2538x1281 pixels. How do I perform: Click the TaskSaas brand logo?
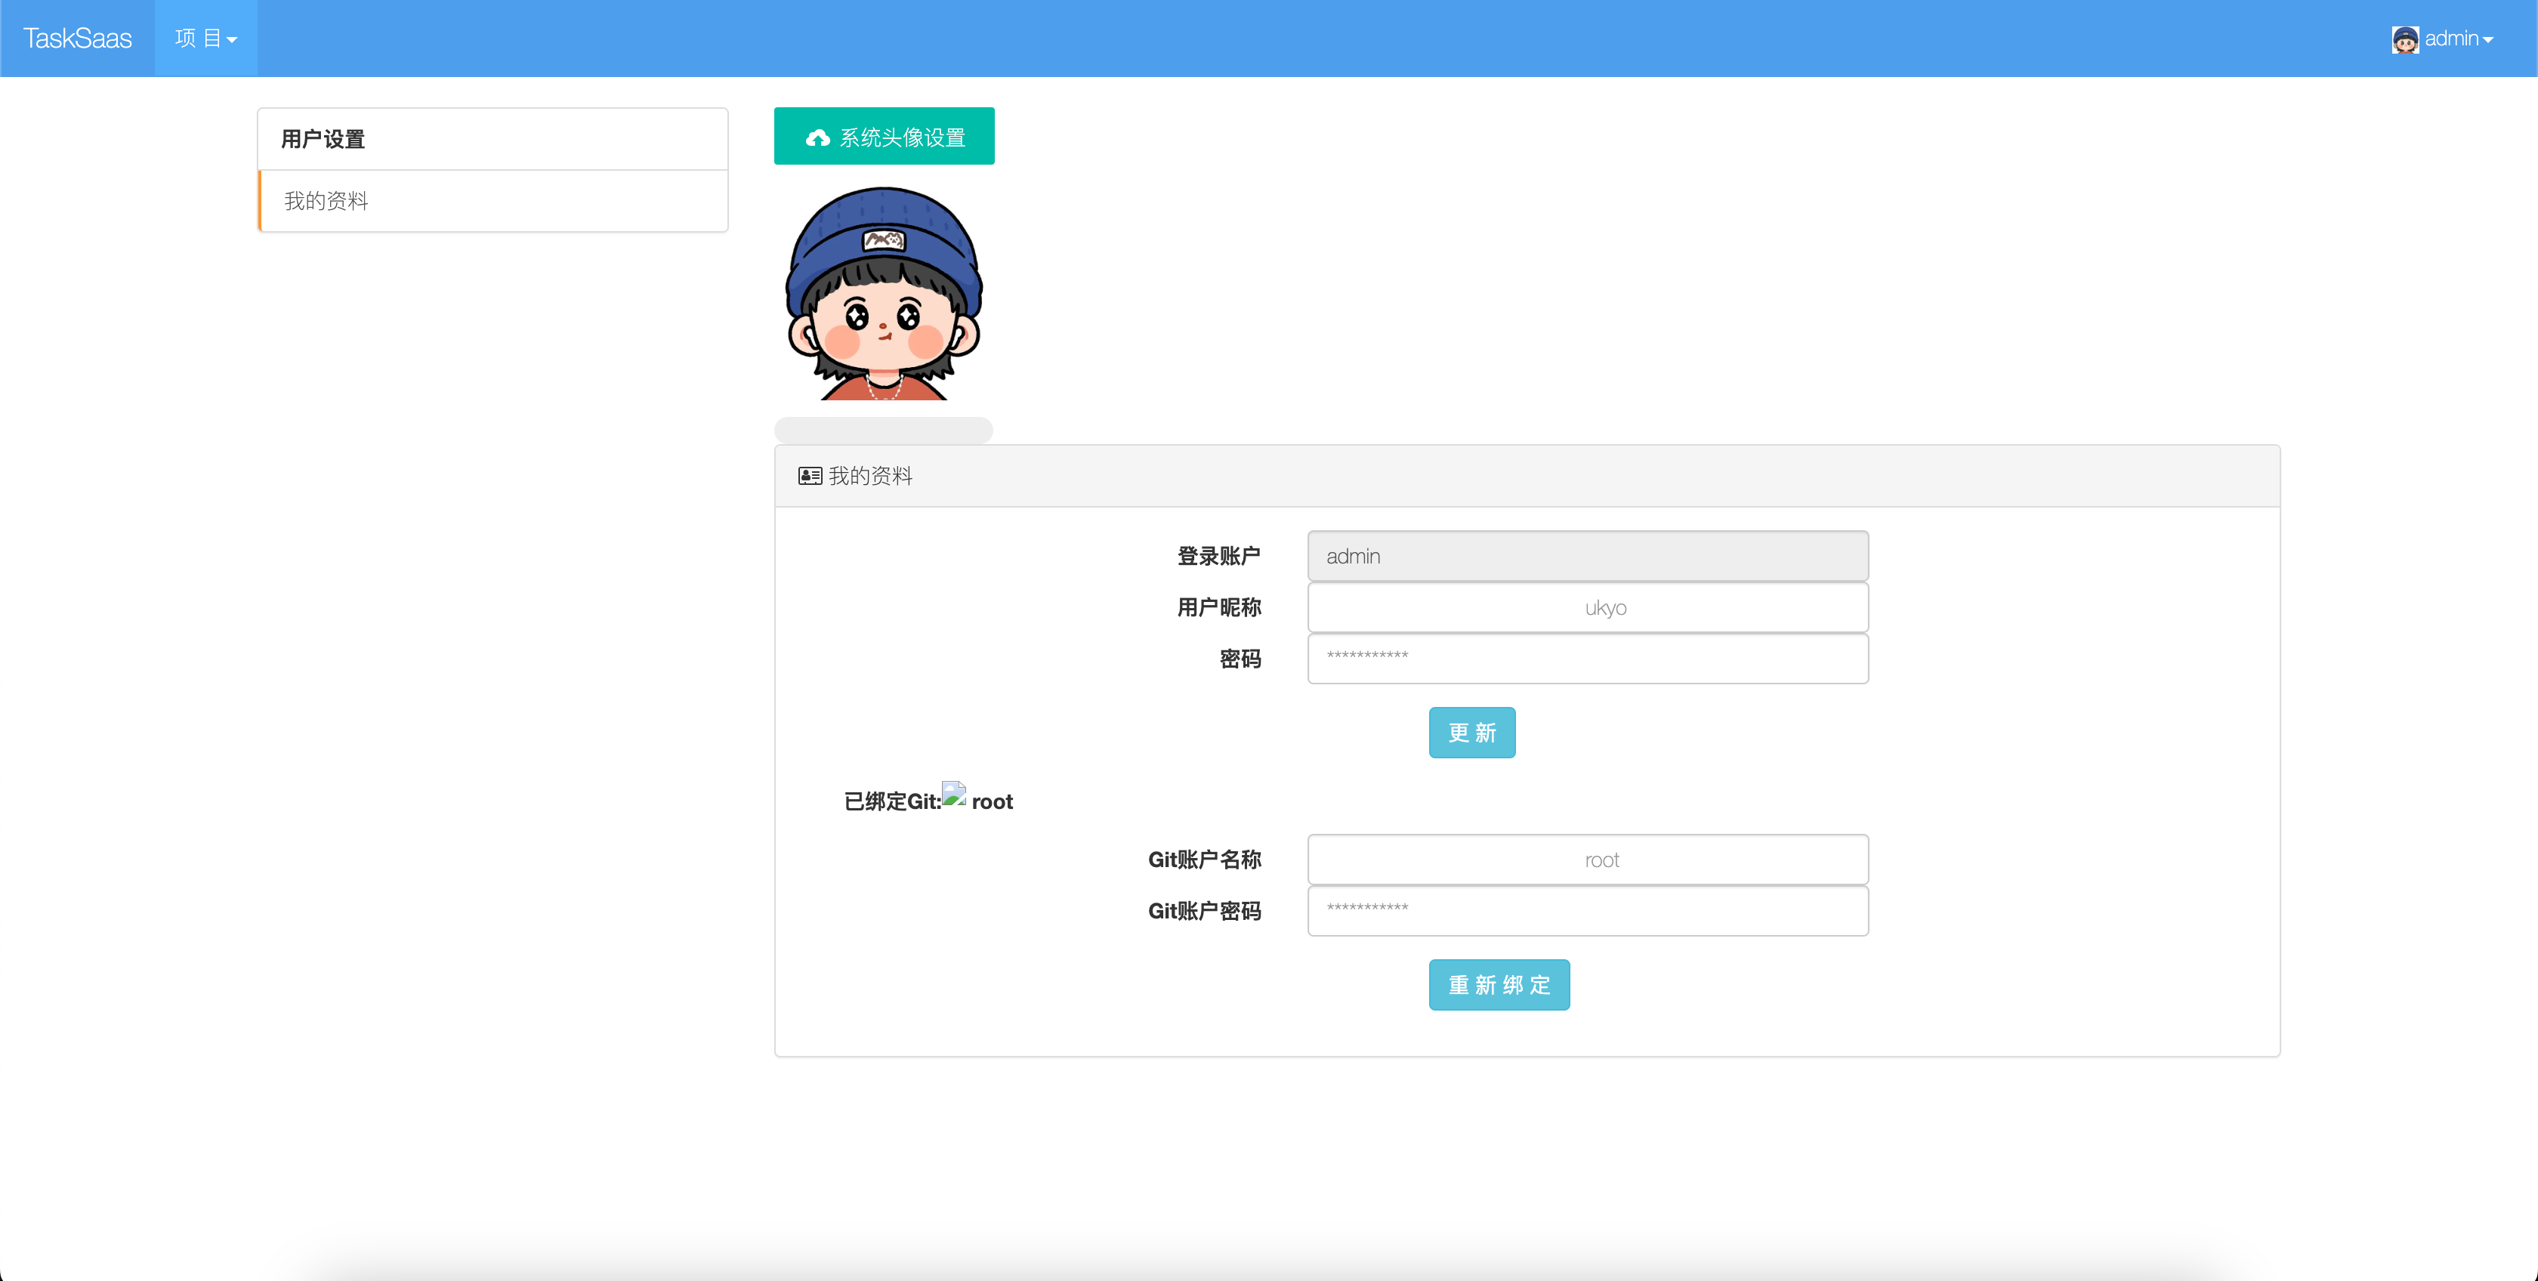77,39
